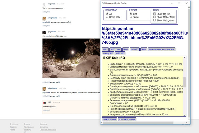Click E23 user avatar icon
Viewport: 199px width, 133px height.
[44, 103]
